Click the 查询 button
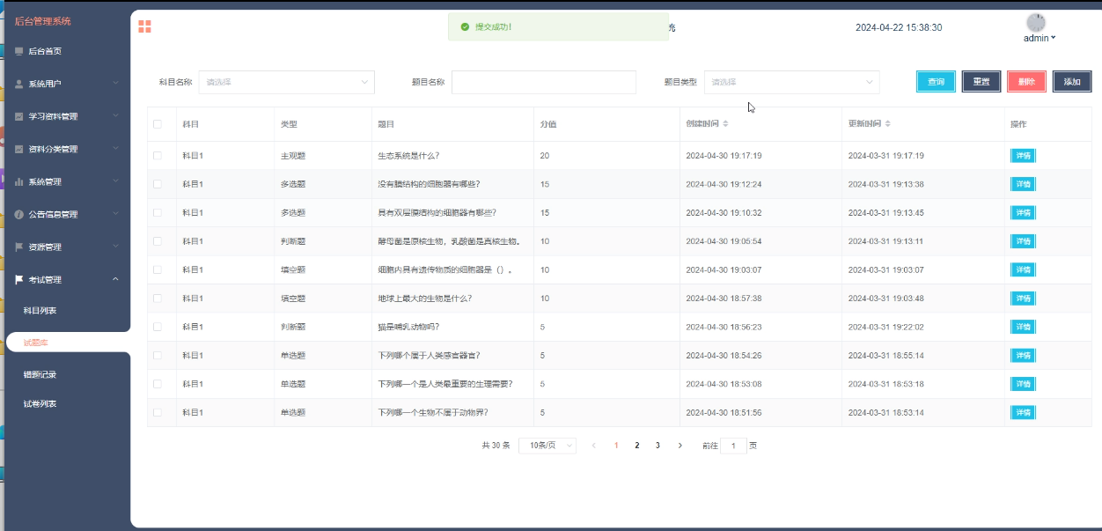 pyautogui.click(x=936, y=82)
